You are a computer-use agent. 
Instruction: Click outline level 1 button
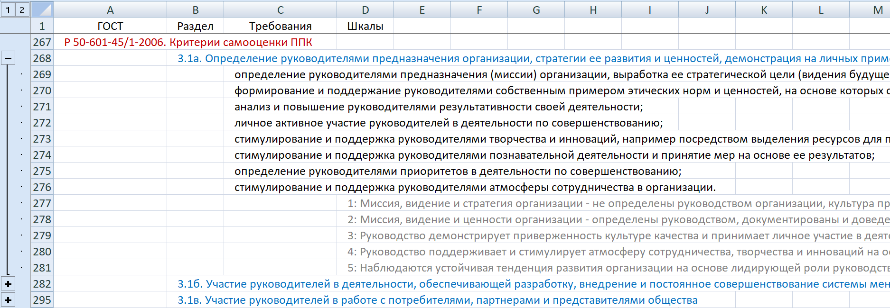click(8, 9)
